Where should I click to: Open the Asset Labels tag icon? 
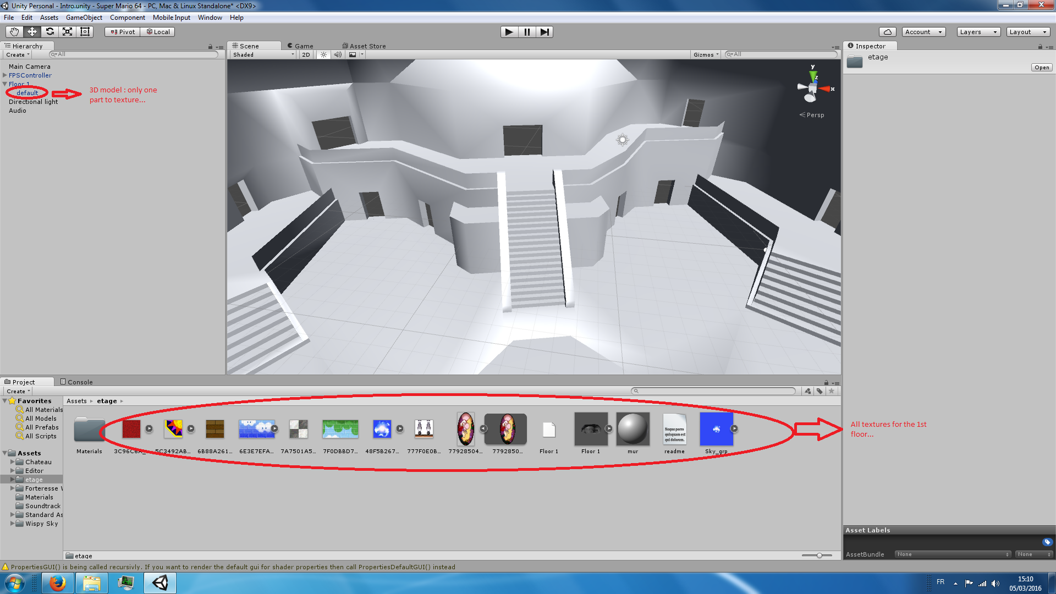pos(1047,542)
